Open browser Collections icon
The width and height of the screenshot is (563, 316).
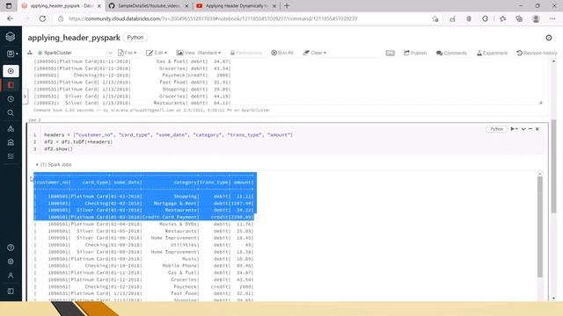[x=519, y=19]
